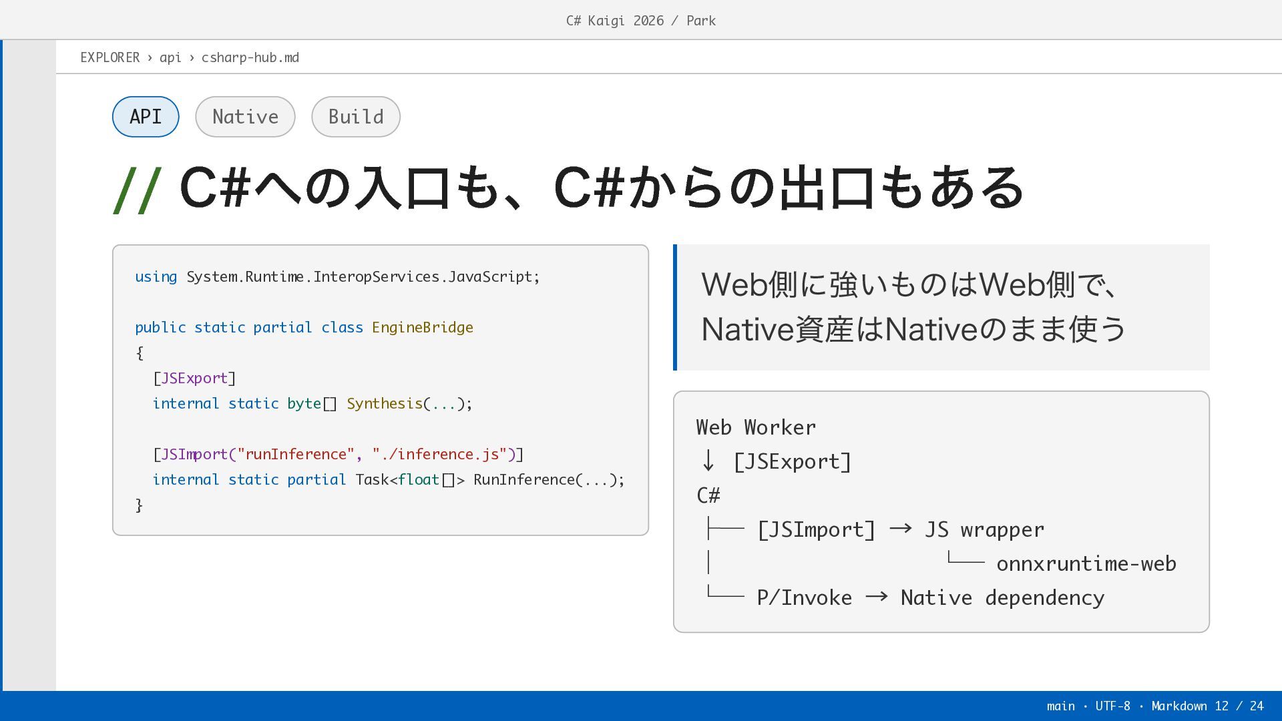This screenshot has height=721, width=1282.
Task: Select the API pill tab
Action: (146, 117)
